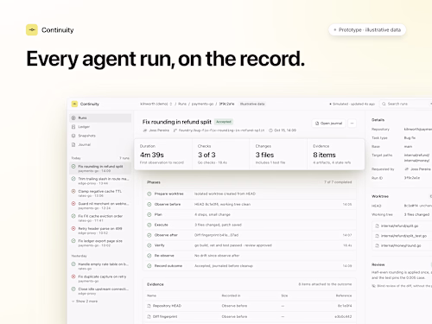Click the Snapshots sidebar icon
Image resolution: width=432 pixels, height=324 pixels.
point(73,136)
